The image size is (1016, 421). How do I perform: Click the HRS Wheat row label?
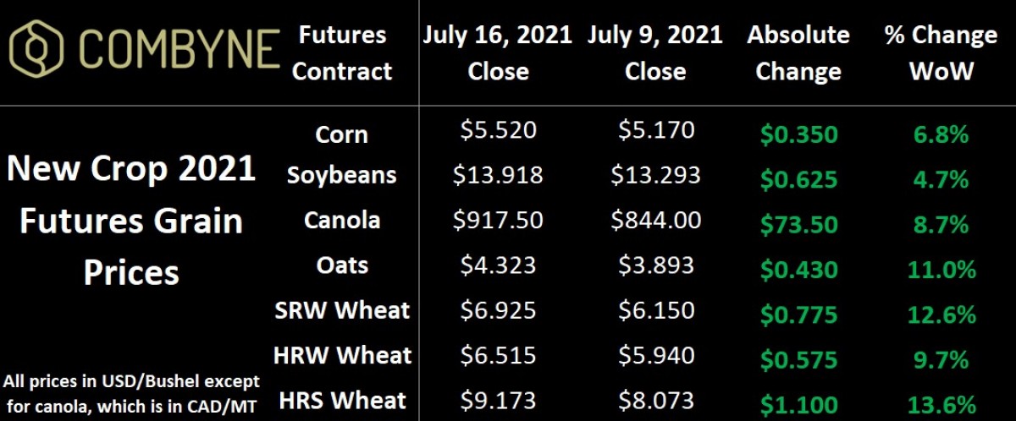coord(341,400)
